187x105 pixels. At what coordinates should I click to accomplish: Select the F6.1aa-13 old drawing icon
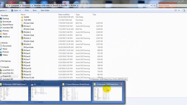pyautogui.click(x=22, y=78)
